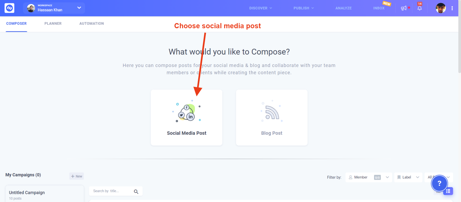Choose the Social Media Post option
This screenshot has width=461, height=202.
(186, 117)
